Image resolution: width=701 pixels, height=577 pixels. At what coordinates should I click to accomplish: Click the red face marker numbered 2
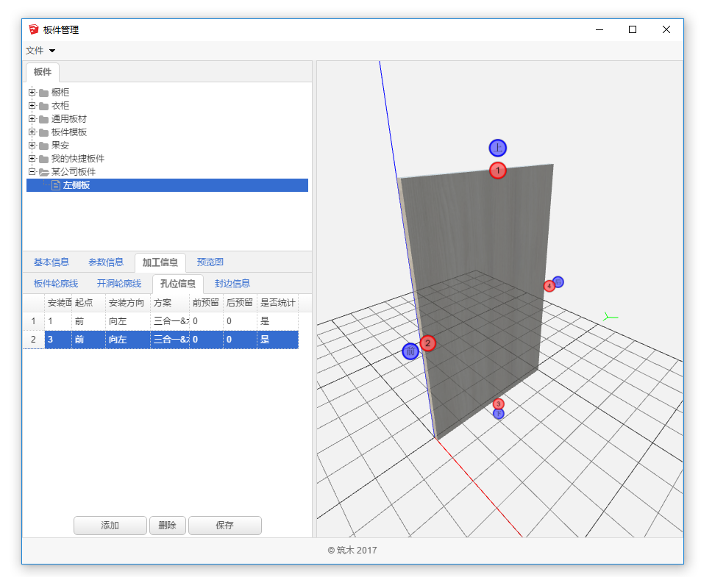coord(428,343)
